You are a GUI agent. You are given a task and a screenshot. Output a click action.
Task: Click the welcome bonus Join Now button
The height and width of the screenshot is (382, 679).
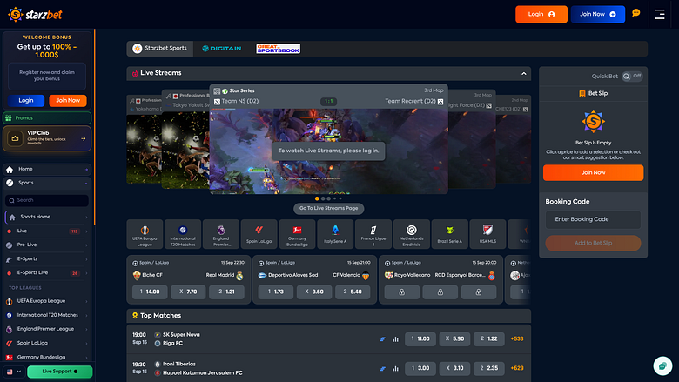68,101
